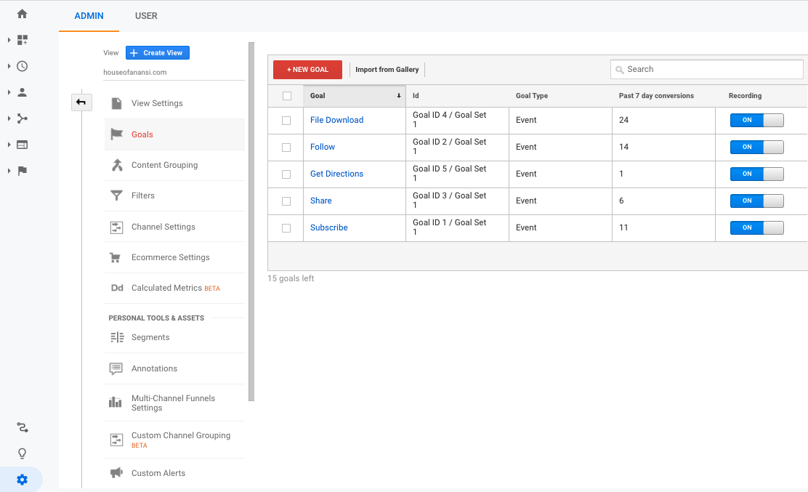Open the Behavior page icon in sidebar
The image size is (808, 492).
[x=22, y=145]
